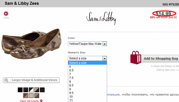Choose the solid black color swatch
This screenshot has width=179, height=102.
click(20, 90)
